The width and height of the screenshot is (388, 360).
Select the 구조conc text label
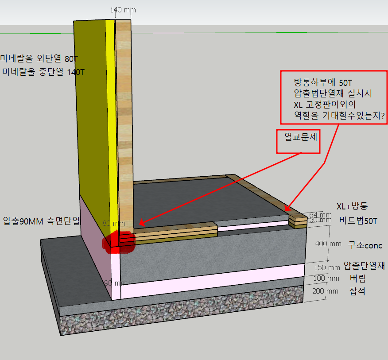pyautogui.click(x=365, y=245)
